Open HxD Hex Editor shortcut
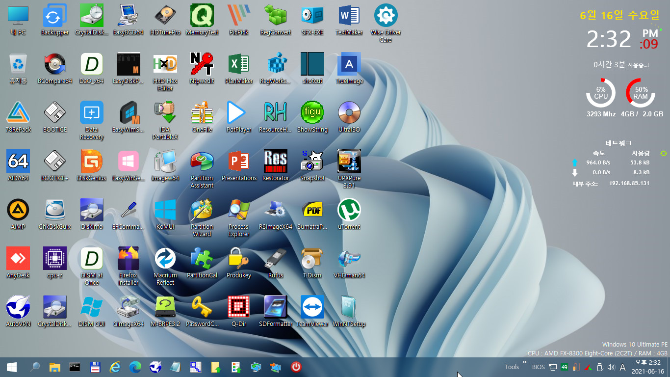 click(165, 72)
